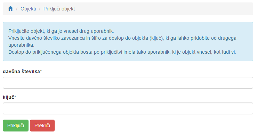Image resolution: width=257 pixels, height=136 pixels.
Task: Click the asterisk next to ključ label
Action: [15, 97]
